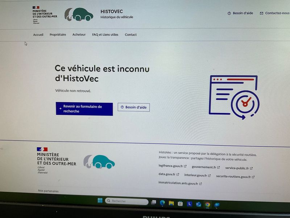Click Contactez-nous in the header

275,13
